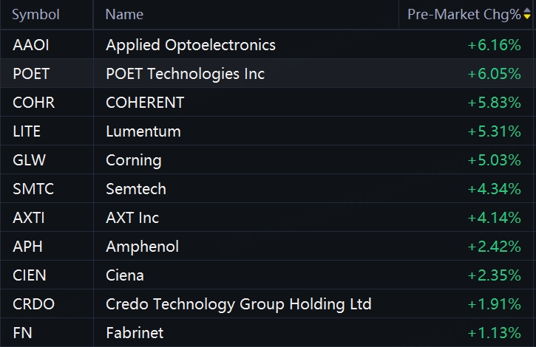Screen dimensions: 536x347
Task: Select the POET Technologies Inc row
Action: (x=268, y=73)
